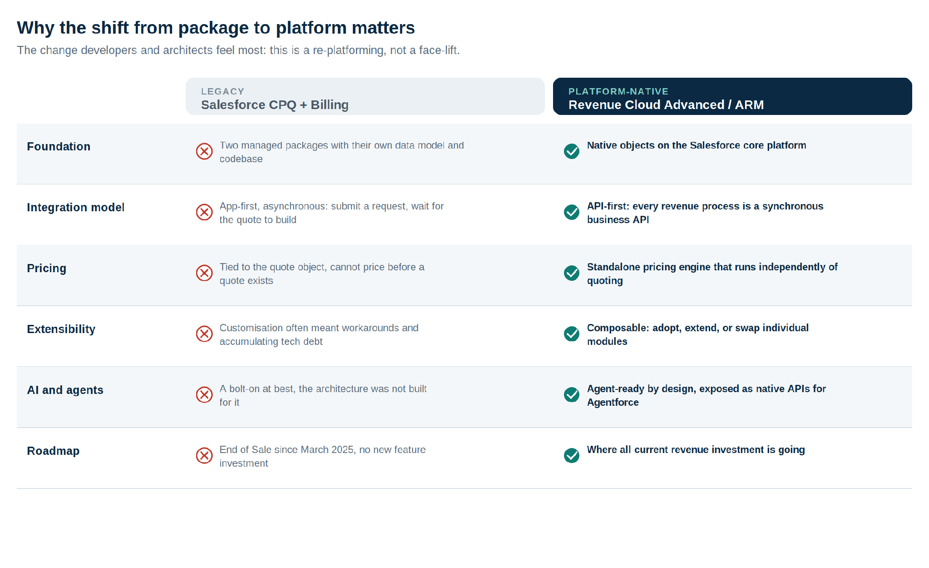Click the red X icon in AI and agents row
This screenshot has width=929, height=568.
coord(204,395)
